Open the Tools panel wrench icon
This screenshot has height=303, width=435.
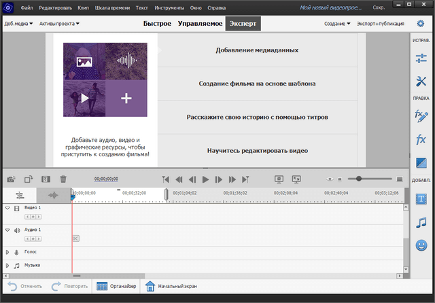[x=421, y=82]
